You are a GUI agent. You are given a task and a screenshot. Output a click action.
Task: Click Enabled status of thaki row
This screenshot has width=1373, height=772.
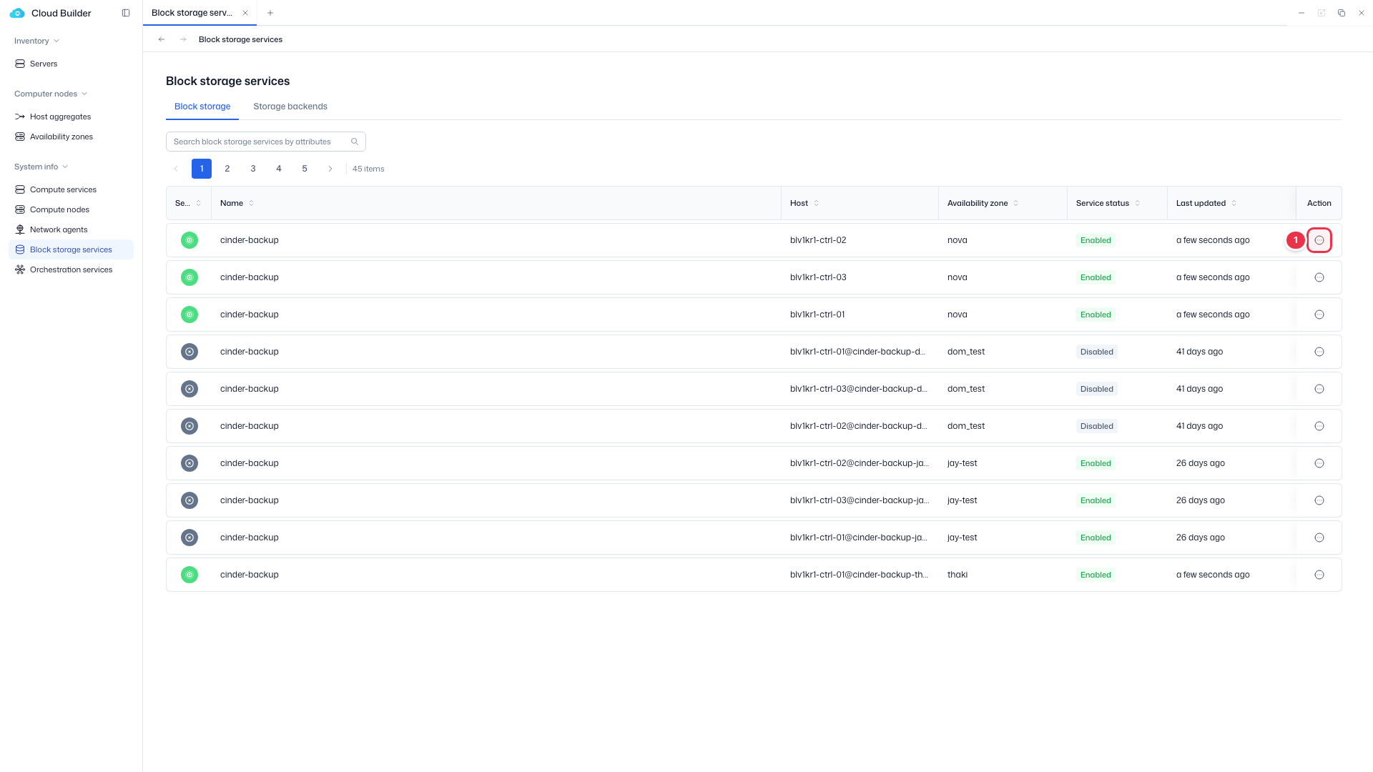click(1096, 575)
